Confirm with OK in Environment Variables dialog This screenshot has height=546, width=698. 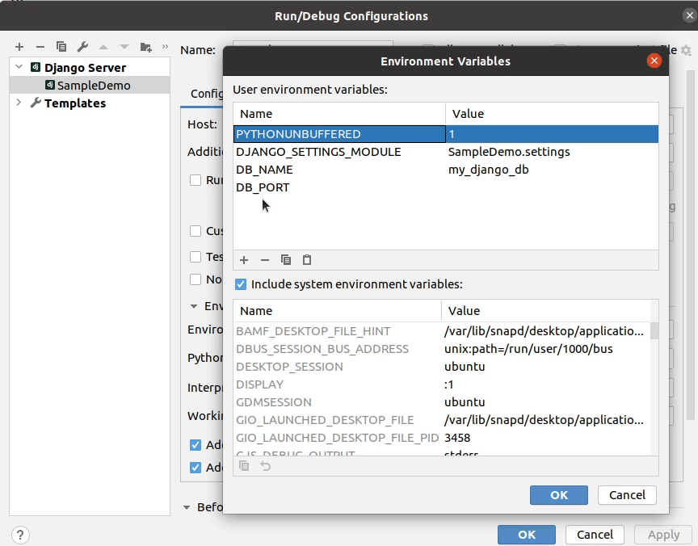pyautogui.click(x=558, y=495)
